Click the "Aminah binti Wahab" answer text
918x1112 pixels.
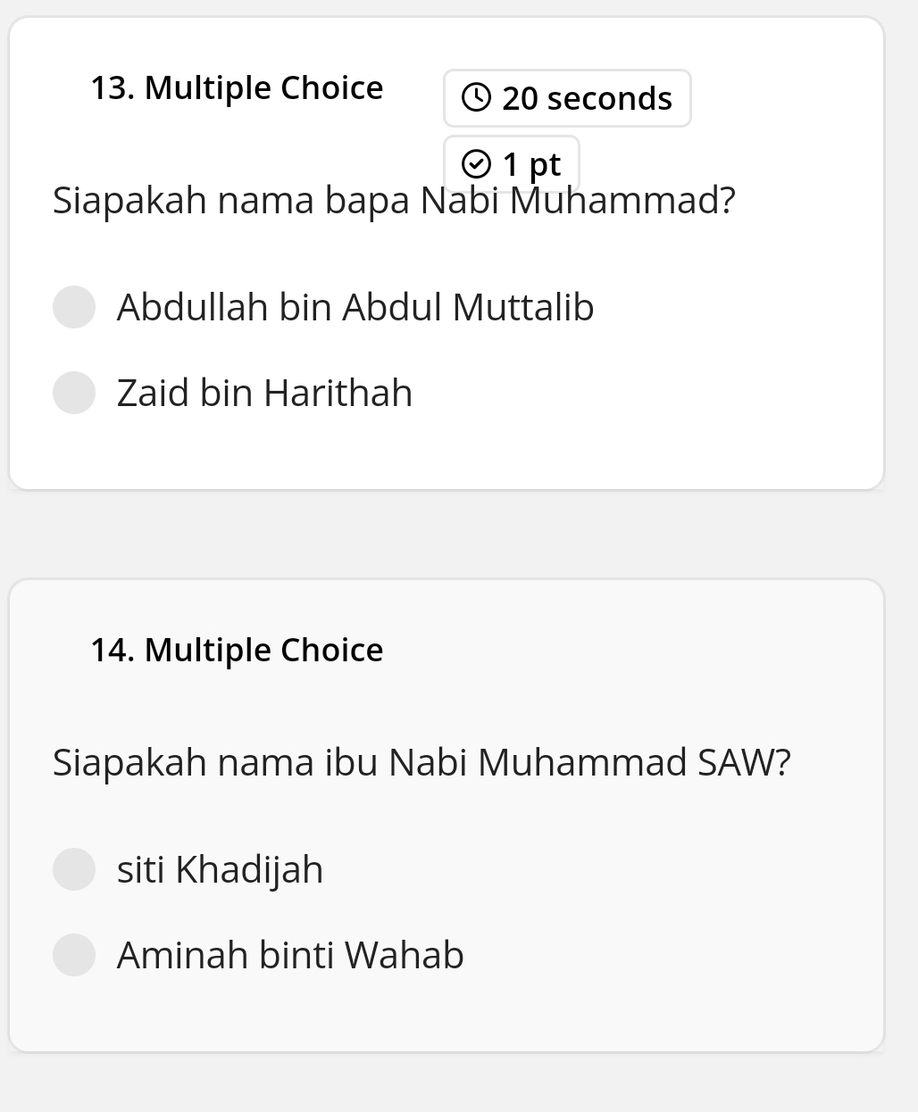coord(290,955)
